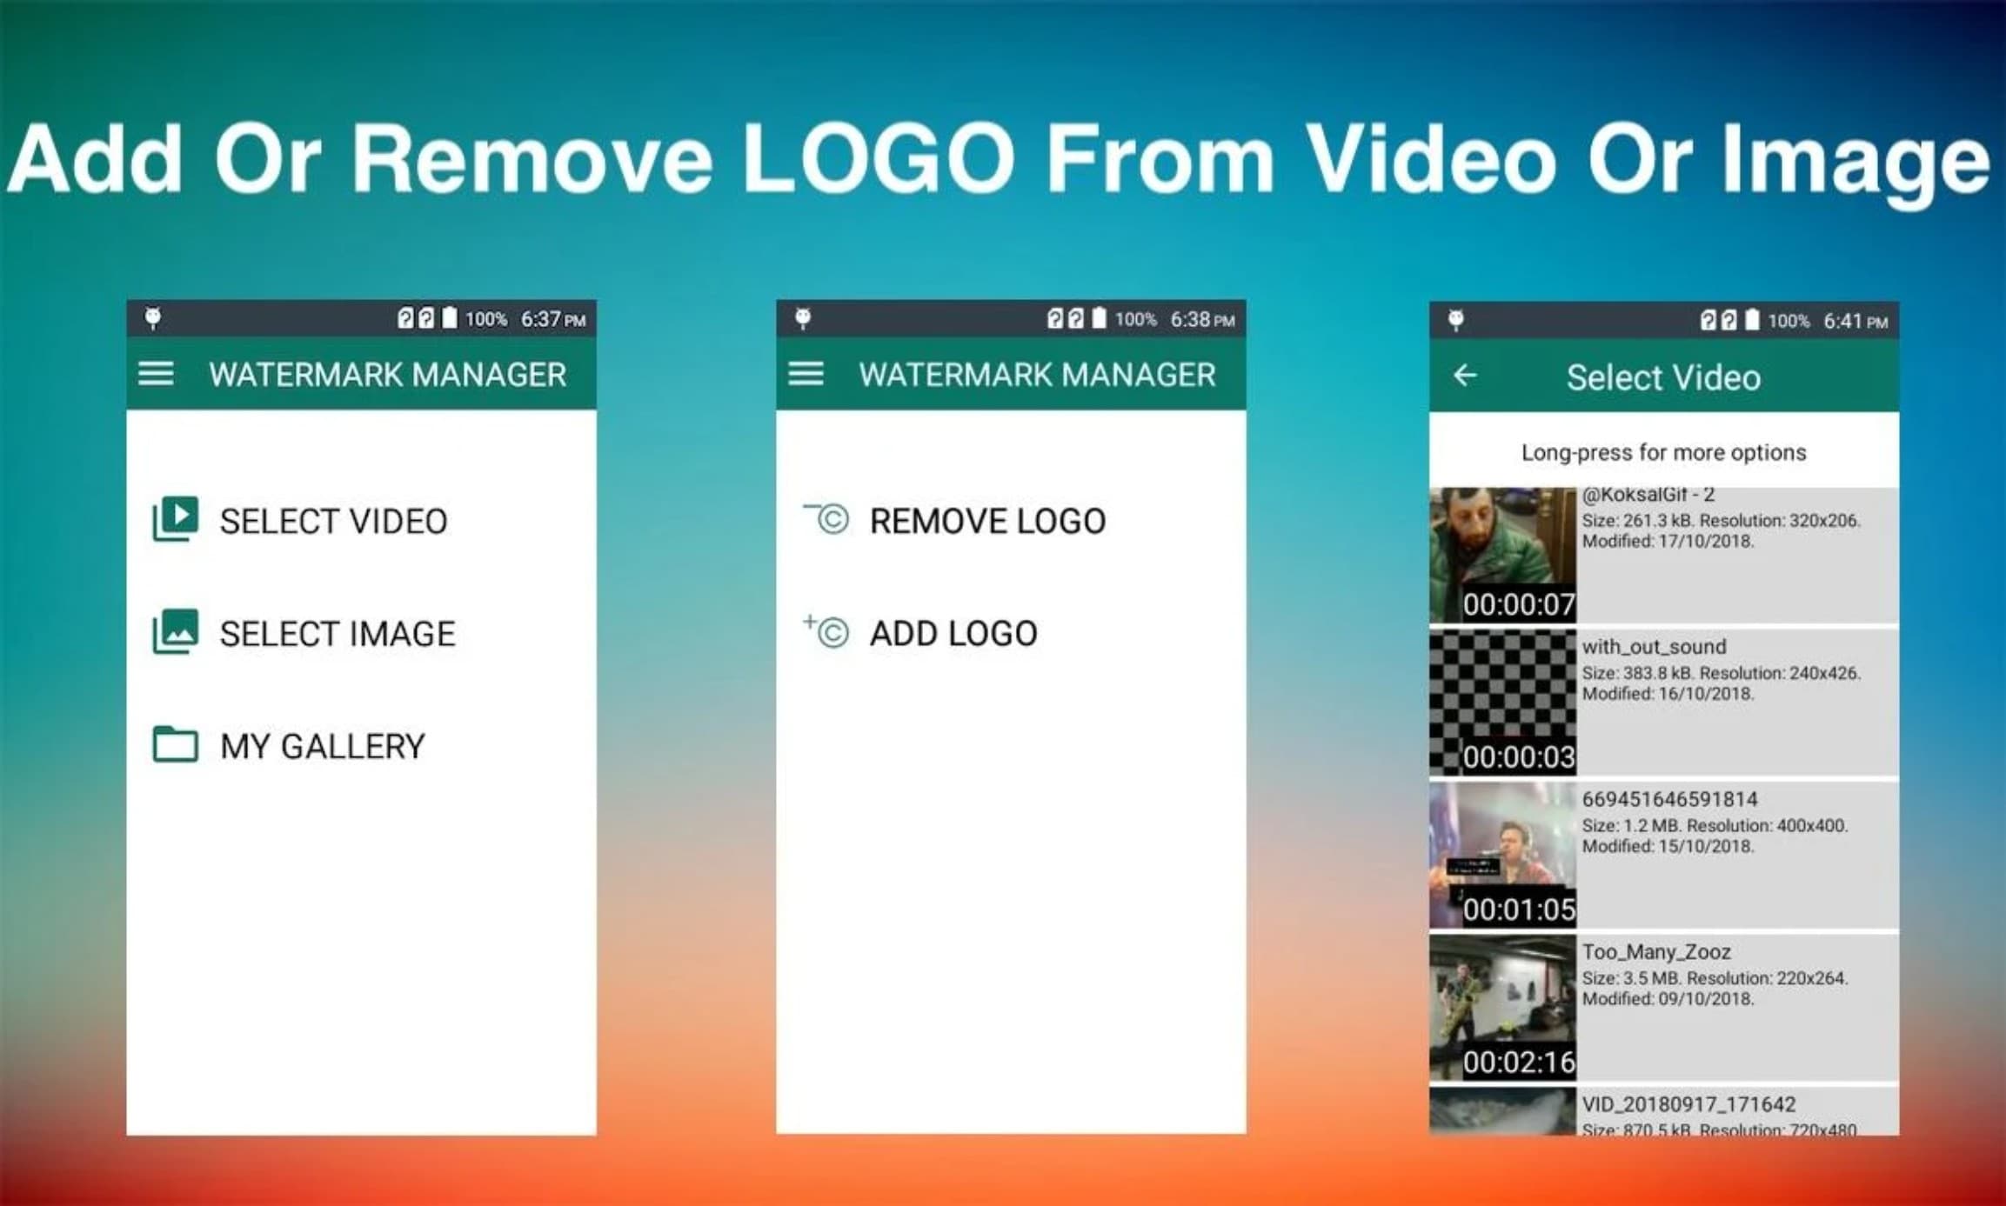Viewport: 2006px width, 1206px height.
Task: Click the add-copyright icon beside ADD LOGO
Action: click(x=827, y=633)
